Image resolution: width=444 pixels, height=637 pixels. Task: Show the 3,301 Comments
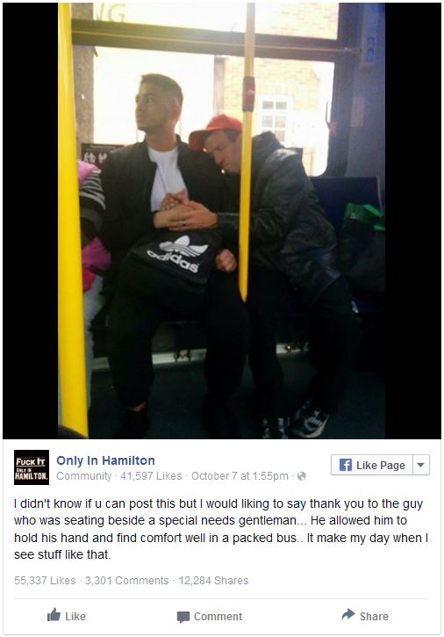127,581
